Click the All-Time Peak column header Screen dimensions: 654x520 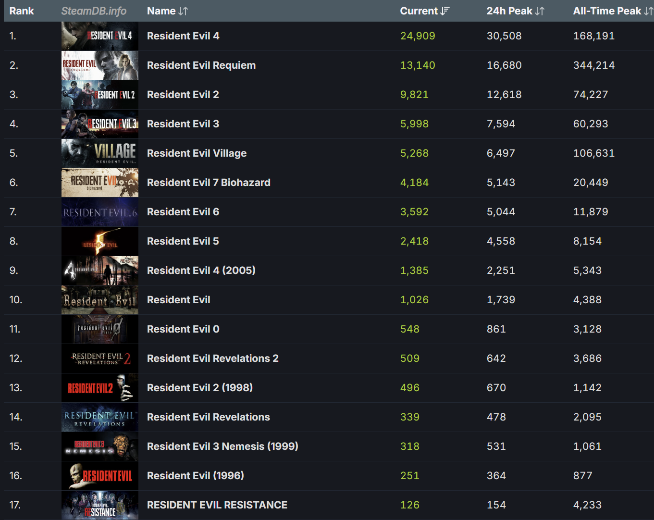click(x=607, y=11)
